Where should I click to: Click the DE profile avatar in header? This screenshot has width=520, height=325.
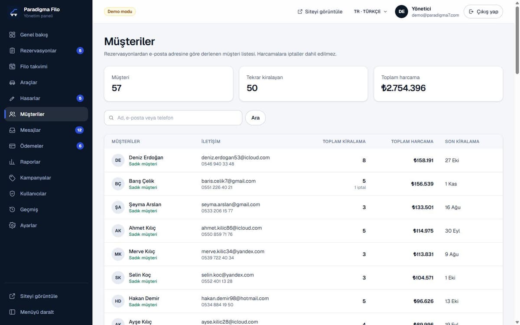[402, 12]
